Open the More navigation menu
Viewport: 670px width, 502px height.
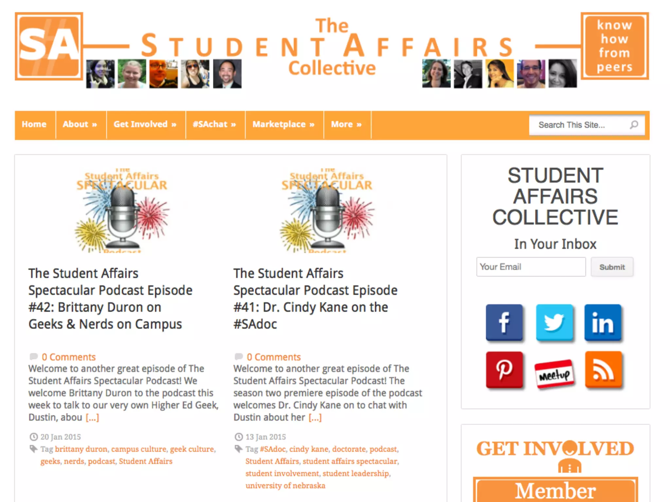pos(347,125)
